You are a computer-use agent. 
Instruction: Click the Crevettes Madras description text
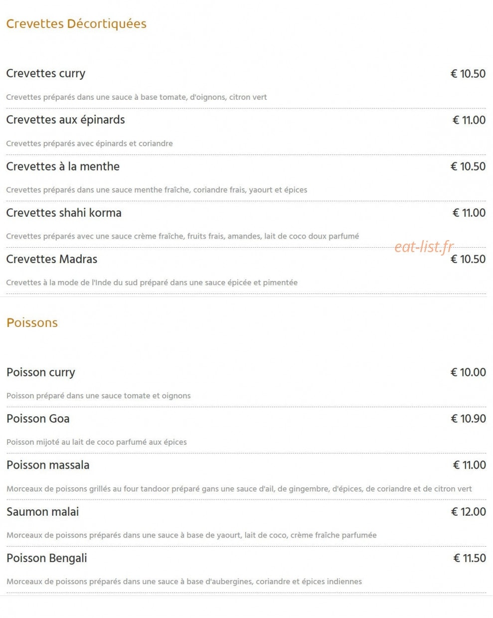click(152, 283)
